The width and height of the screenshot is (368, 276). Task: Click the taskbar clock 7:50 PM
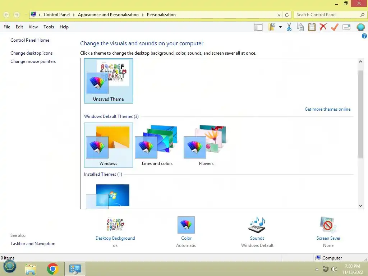(353, 266)
